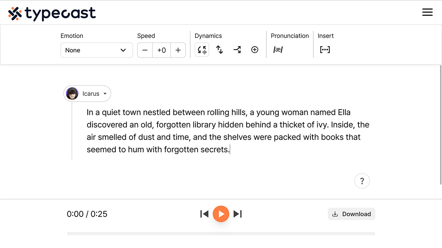Insert a pause with the bracket icon
442x248 pixels.
pos(325,50)
